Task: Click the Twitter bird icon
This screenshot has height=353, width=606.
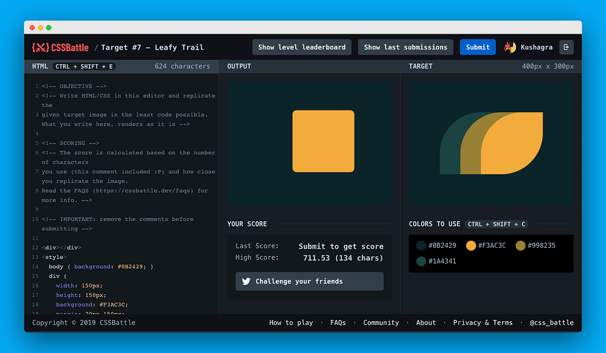Action: [x=246, y=281]
